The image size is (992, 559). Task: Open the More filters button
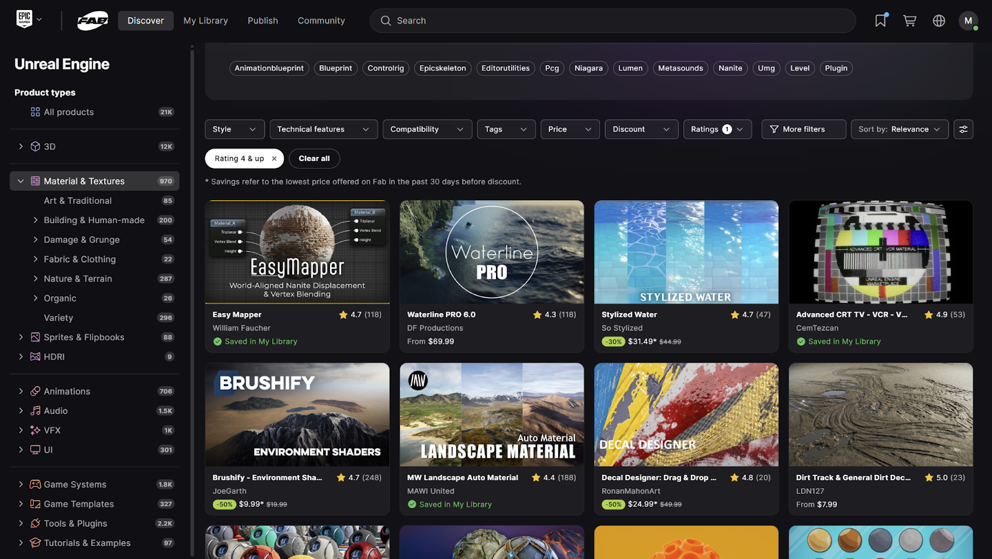804,129
